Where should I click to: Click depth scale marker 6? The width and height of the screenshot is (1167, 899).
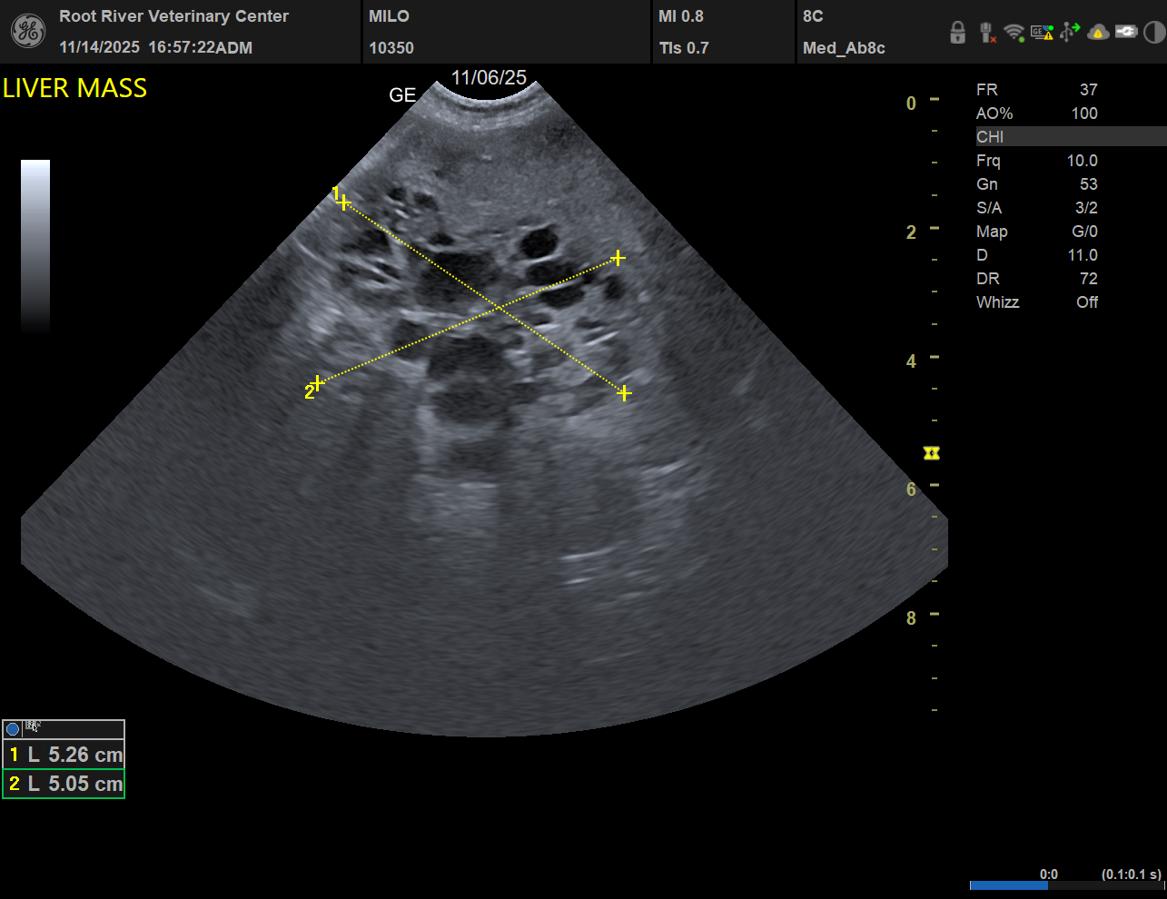pos(911,489)
